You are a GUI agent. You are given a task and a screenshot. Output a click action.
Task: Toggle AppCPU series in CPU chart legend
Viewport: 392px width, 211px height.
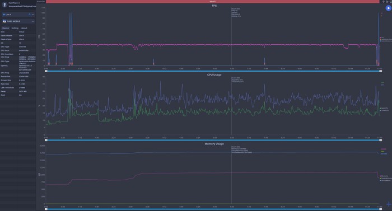(x=384, y=108)
